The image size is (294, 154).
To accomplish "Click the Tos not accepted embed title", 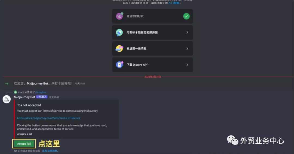I will tap(29, 105).
